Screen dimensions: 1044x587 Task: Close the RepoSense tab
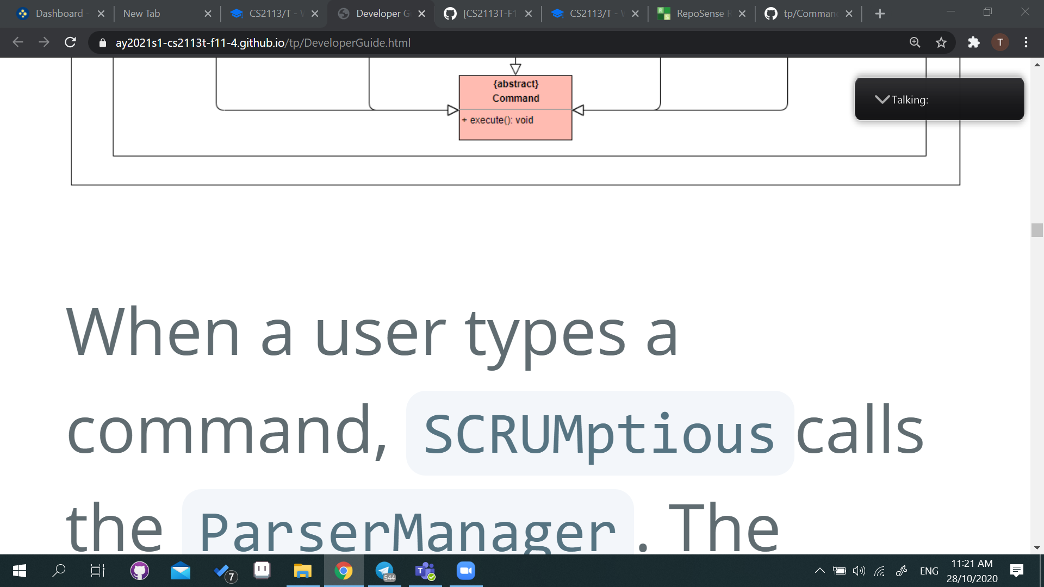point(742,14)
